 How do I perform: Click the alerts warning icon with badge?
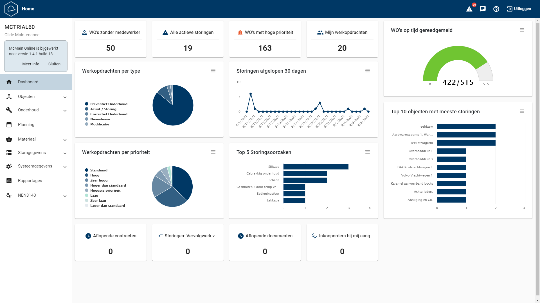(x=469, y=9)
